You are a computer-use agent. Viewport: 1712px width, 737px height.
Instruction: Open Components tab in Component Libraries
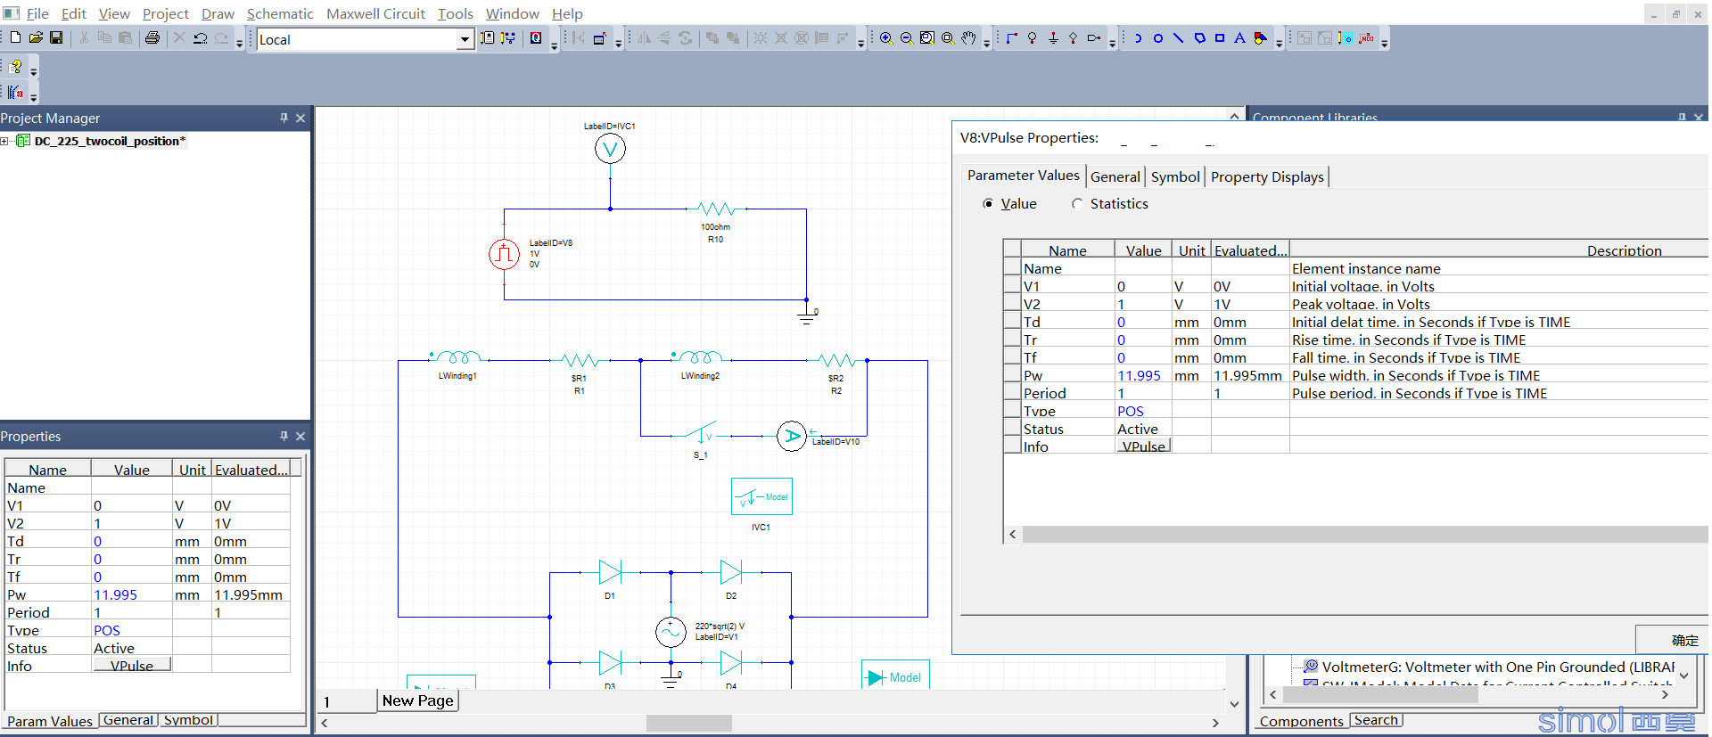(1301, 721)
